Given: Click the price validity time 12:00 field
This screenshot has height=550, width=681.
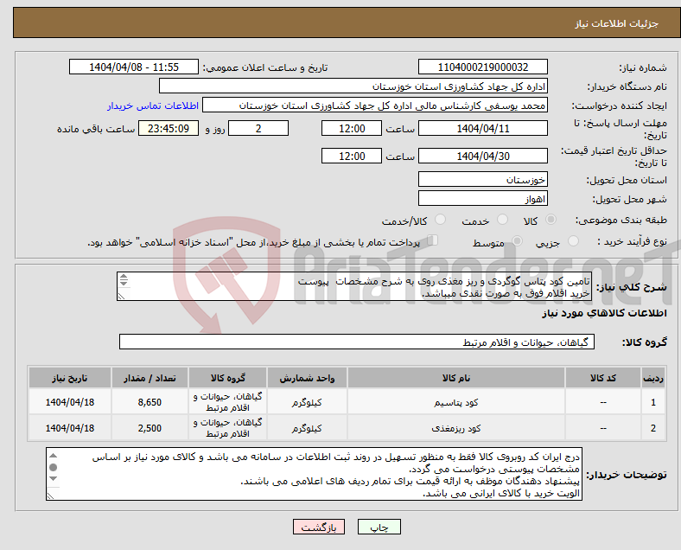Looking at the screenshot, I should (x=352, y=156).
